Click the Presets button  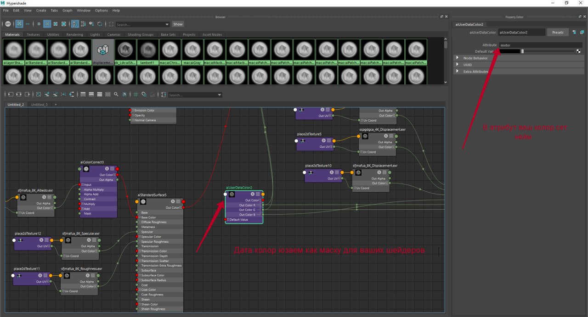point(558,33)
